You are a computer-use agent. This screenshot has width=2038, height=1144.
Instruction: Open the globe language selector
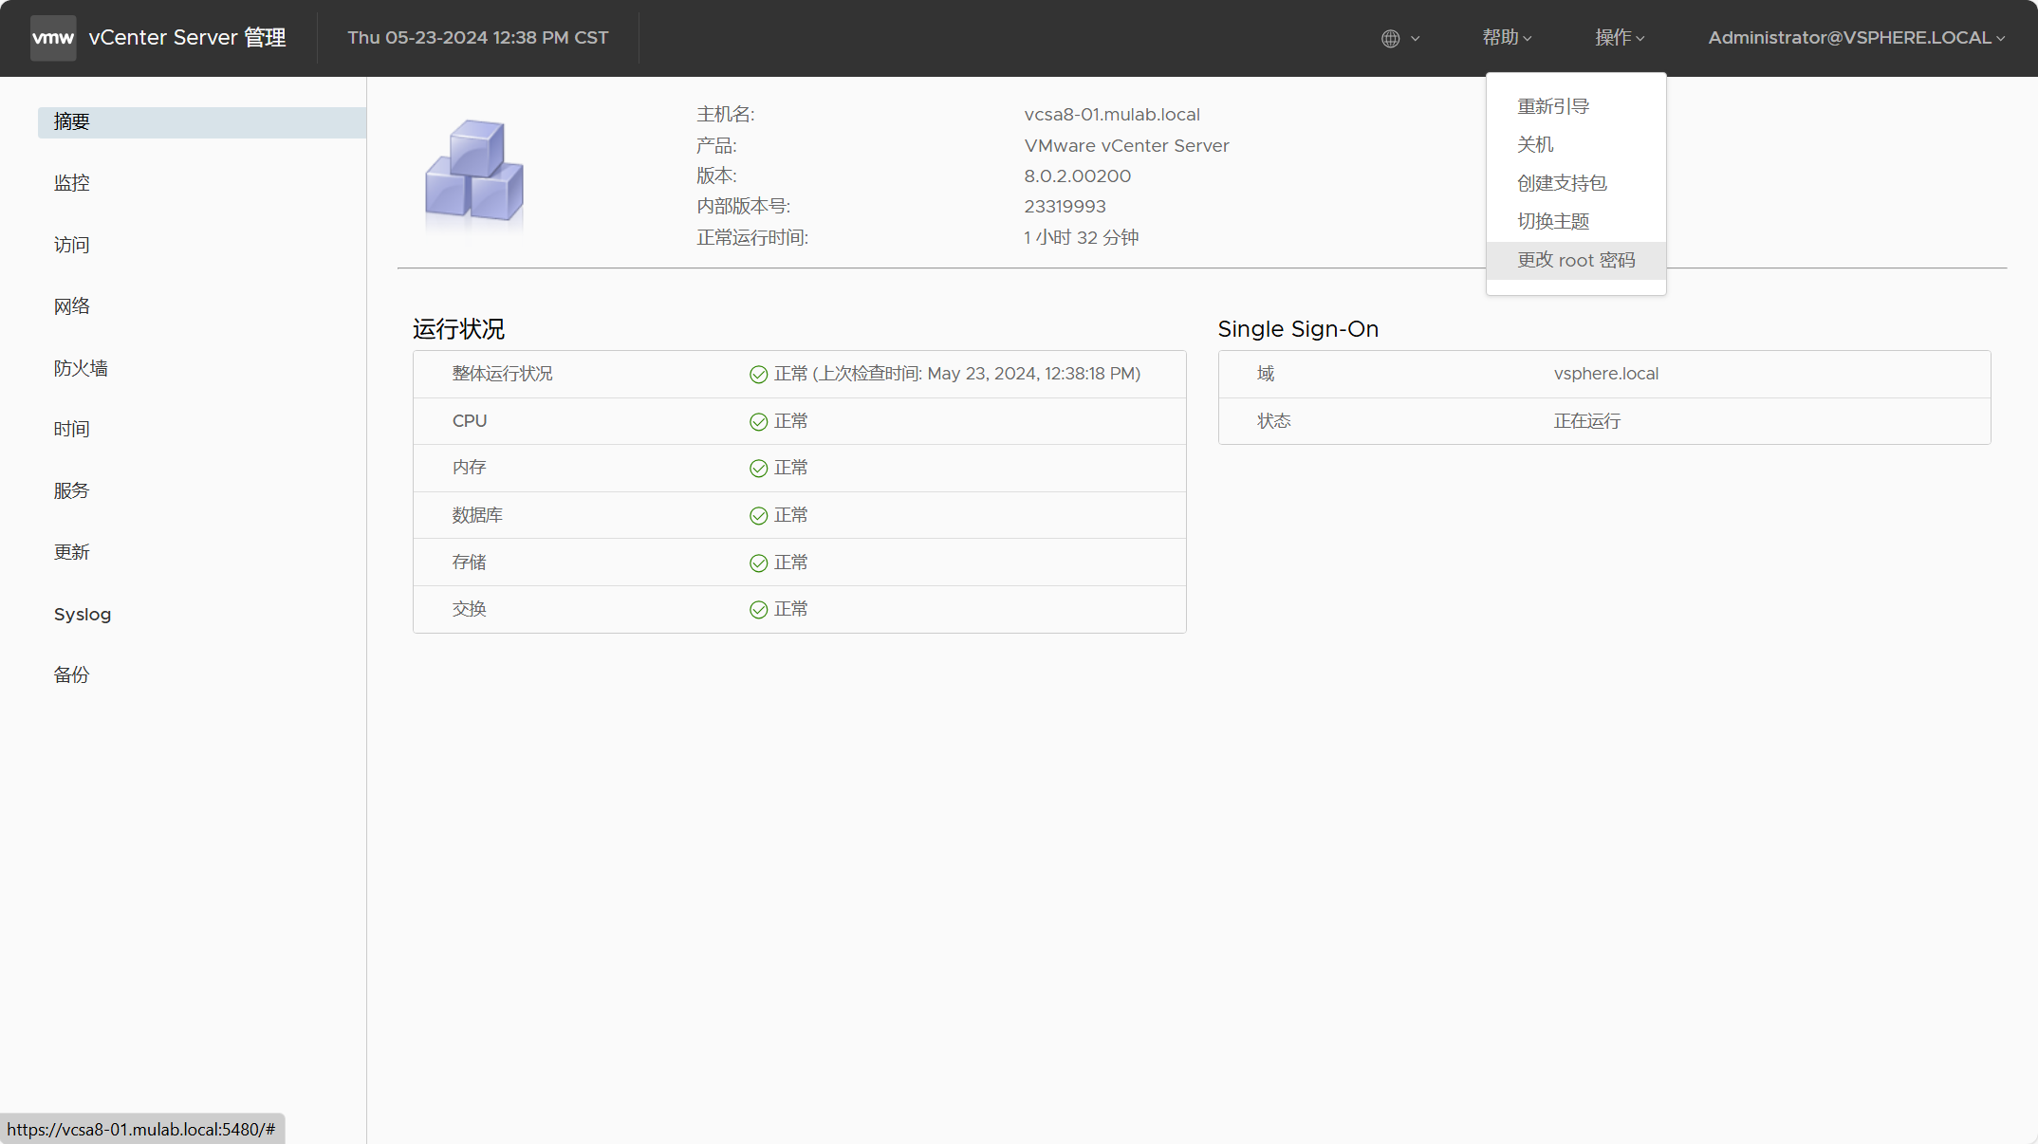(x=1400, y=38)
